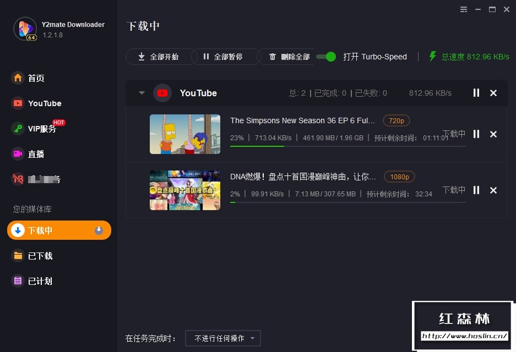The height and width of the screenshot is (352, 516).
Task: Click the version number 1.2.1.8
Action: (x=52, y=35)
